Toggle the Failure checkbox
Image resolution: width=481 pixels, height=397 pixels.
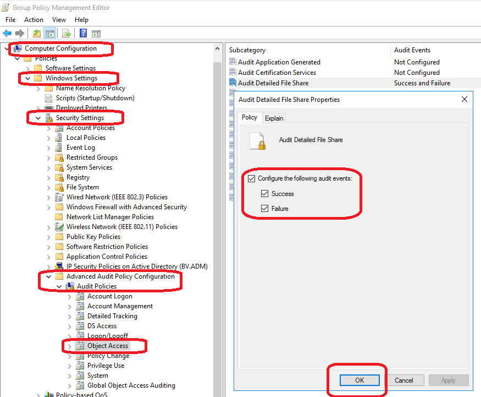[x=265, y=209]
